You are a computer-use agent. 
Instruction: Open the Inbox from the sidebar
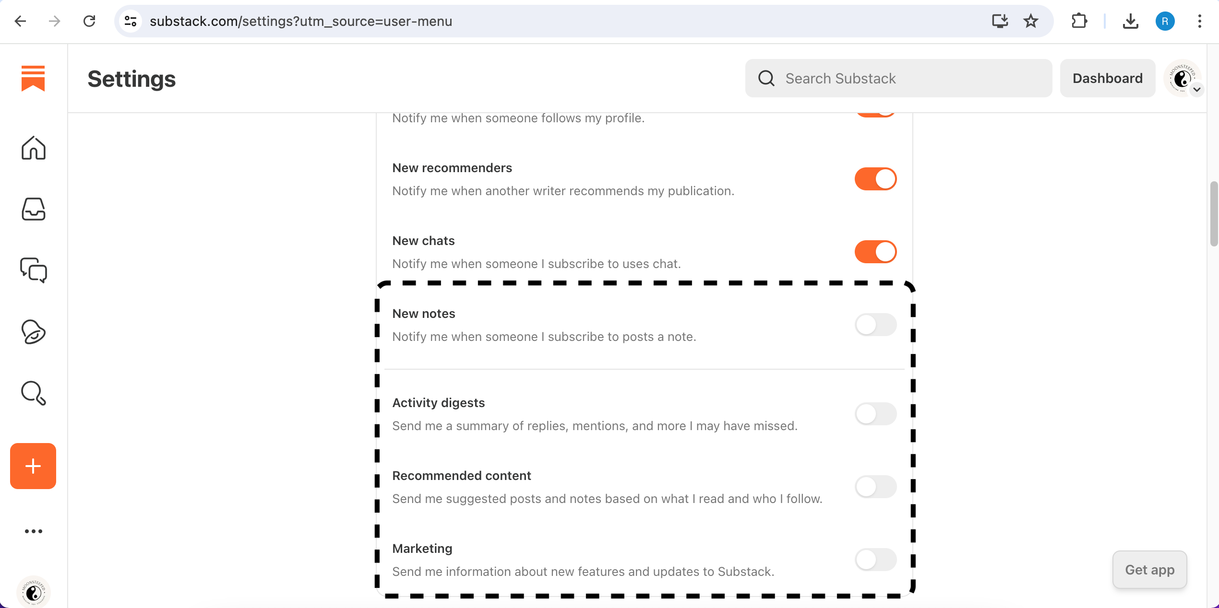33,210
